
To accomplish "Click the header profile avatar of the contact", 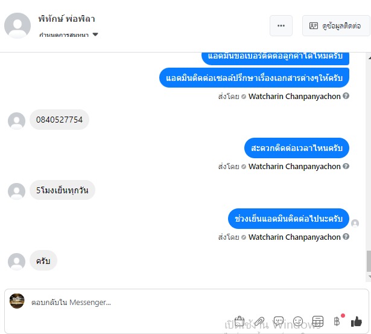I will (17, 25).
